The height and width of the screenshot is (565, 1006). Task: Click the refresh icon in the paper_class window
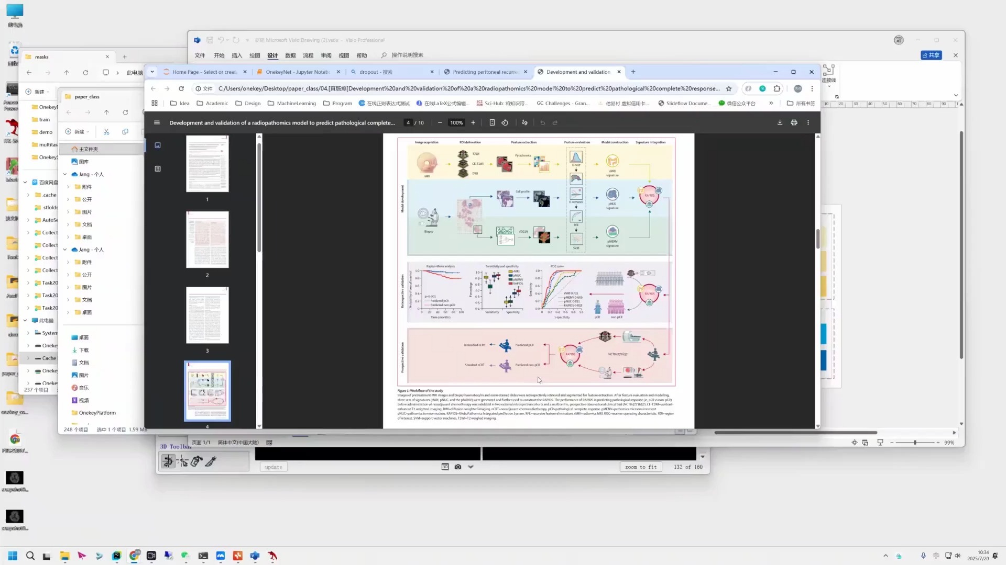point(125,112)
